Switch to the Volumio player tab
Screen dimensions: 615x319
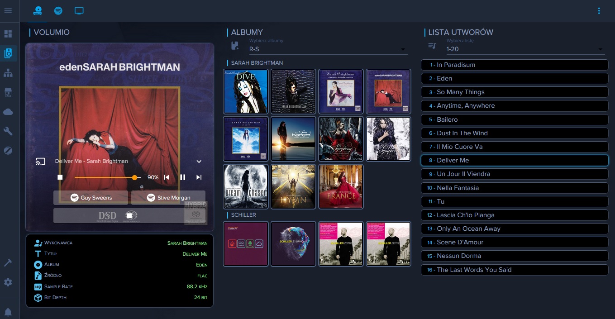[x=37, y=11]
